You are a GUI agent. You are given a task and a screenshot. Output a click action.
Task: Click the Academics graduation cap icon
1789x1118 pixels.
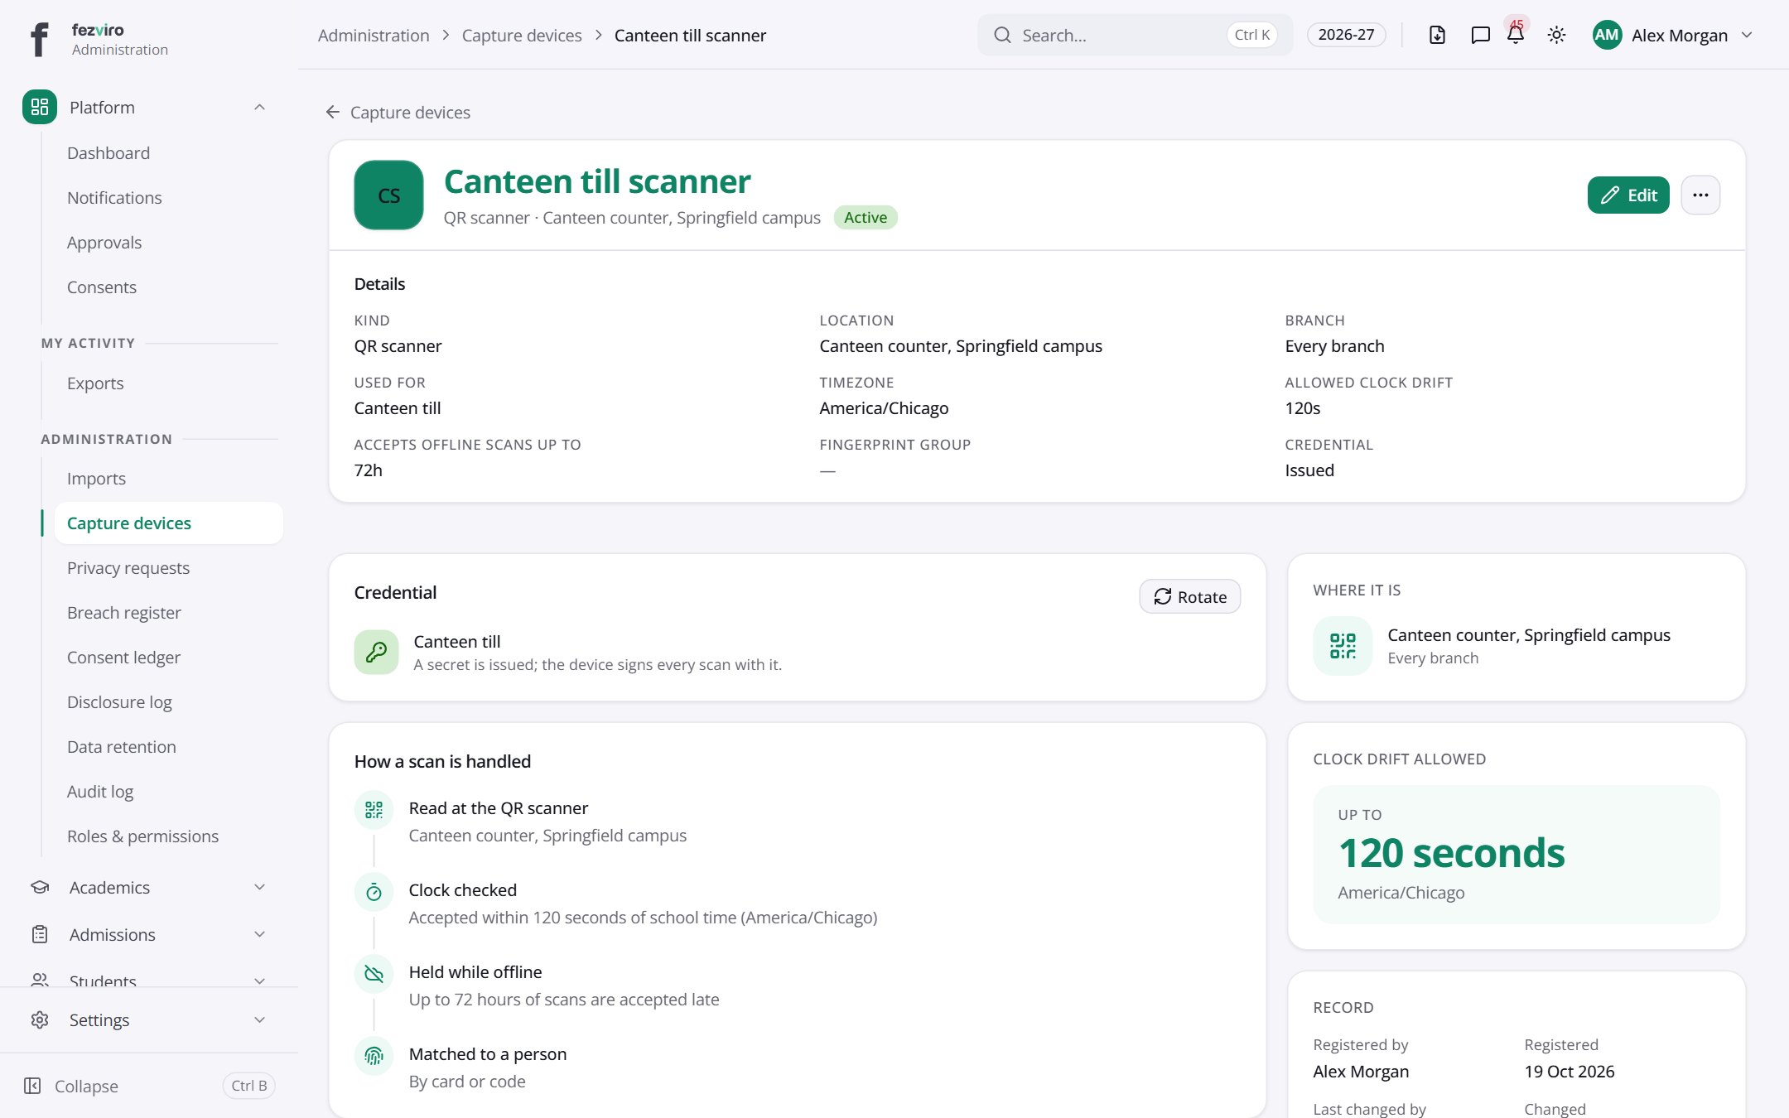point(40,887)
